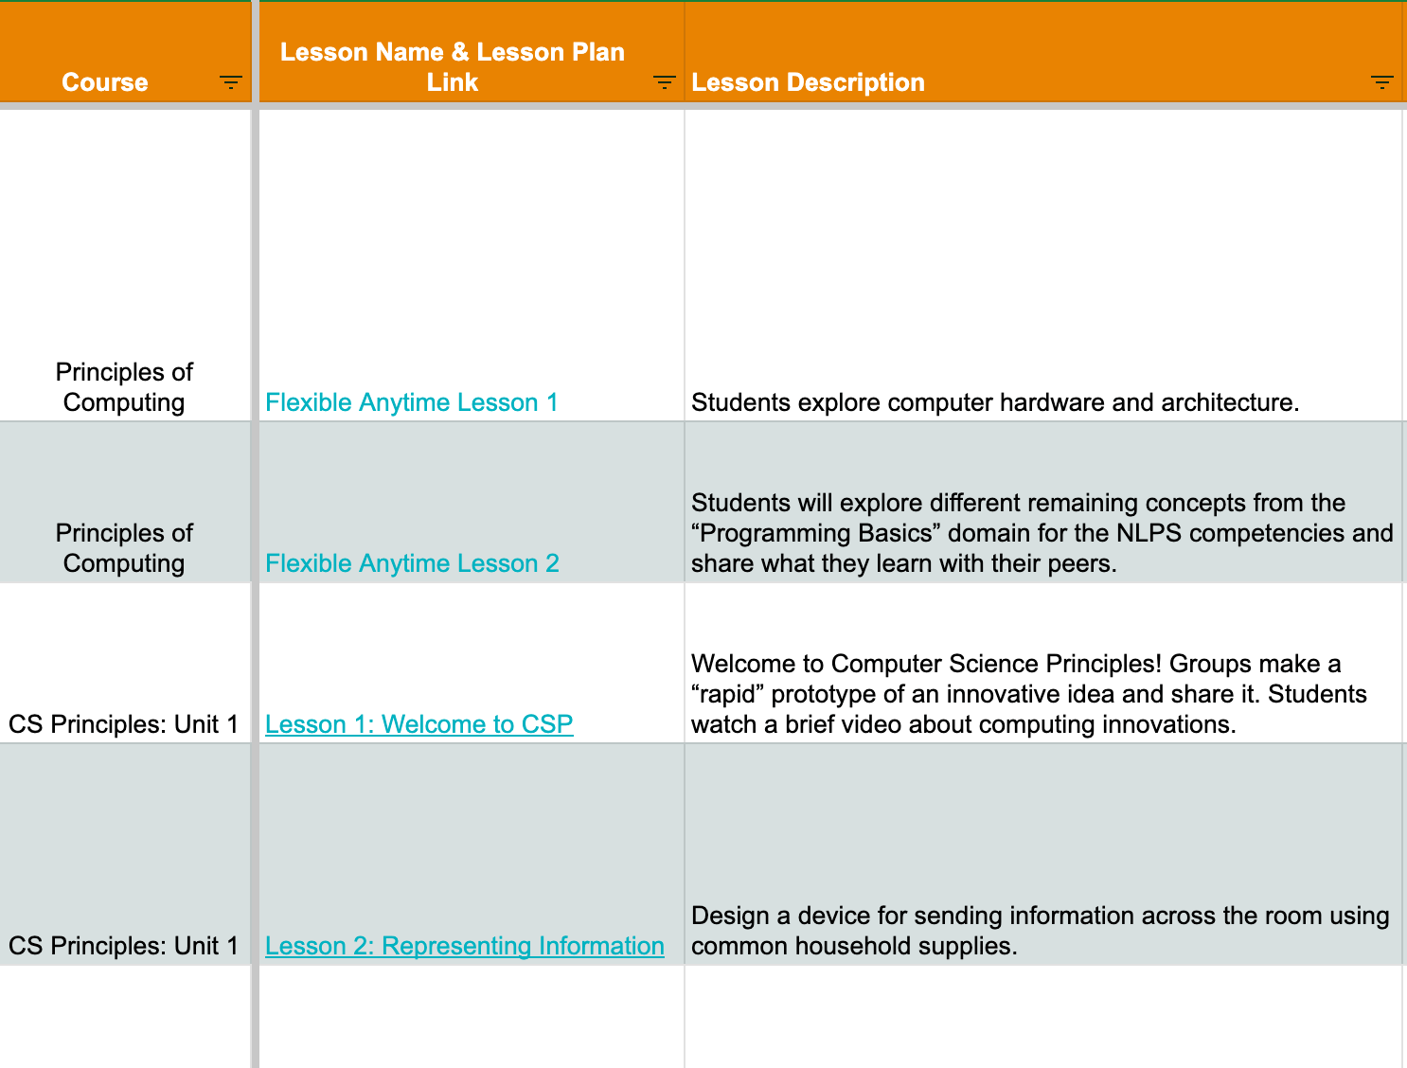
Task: Select the Course cell beside Representing Information
Action: [123, 946]
